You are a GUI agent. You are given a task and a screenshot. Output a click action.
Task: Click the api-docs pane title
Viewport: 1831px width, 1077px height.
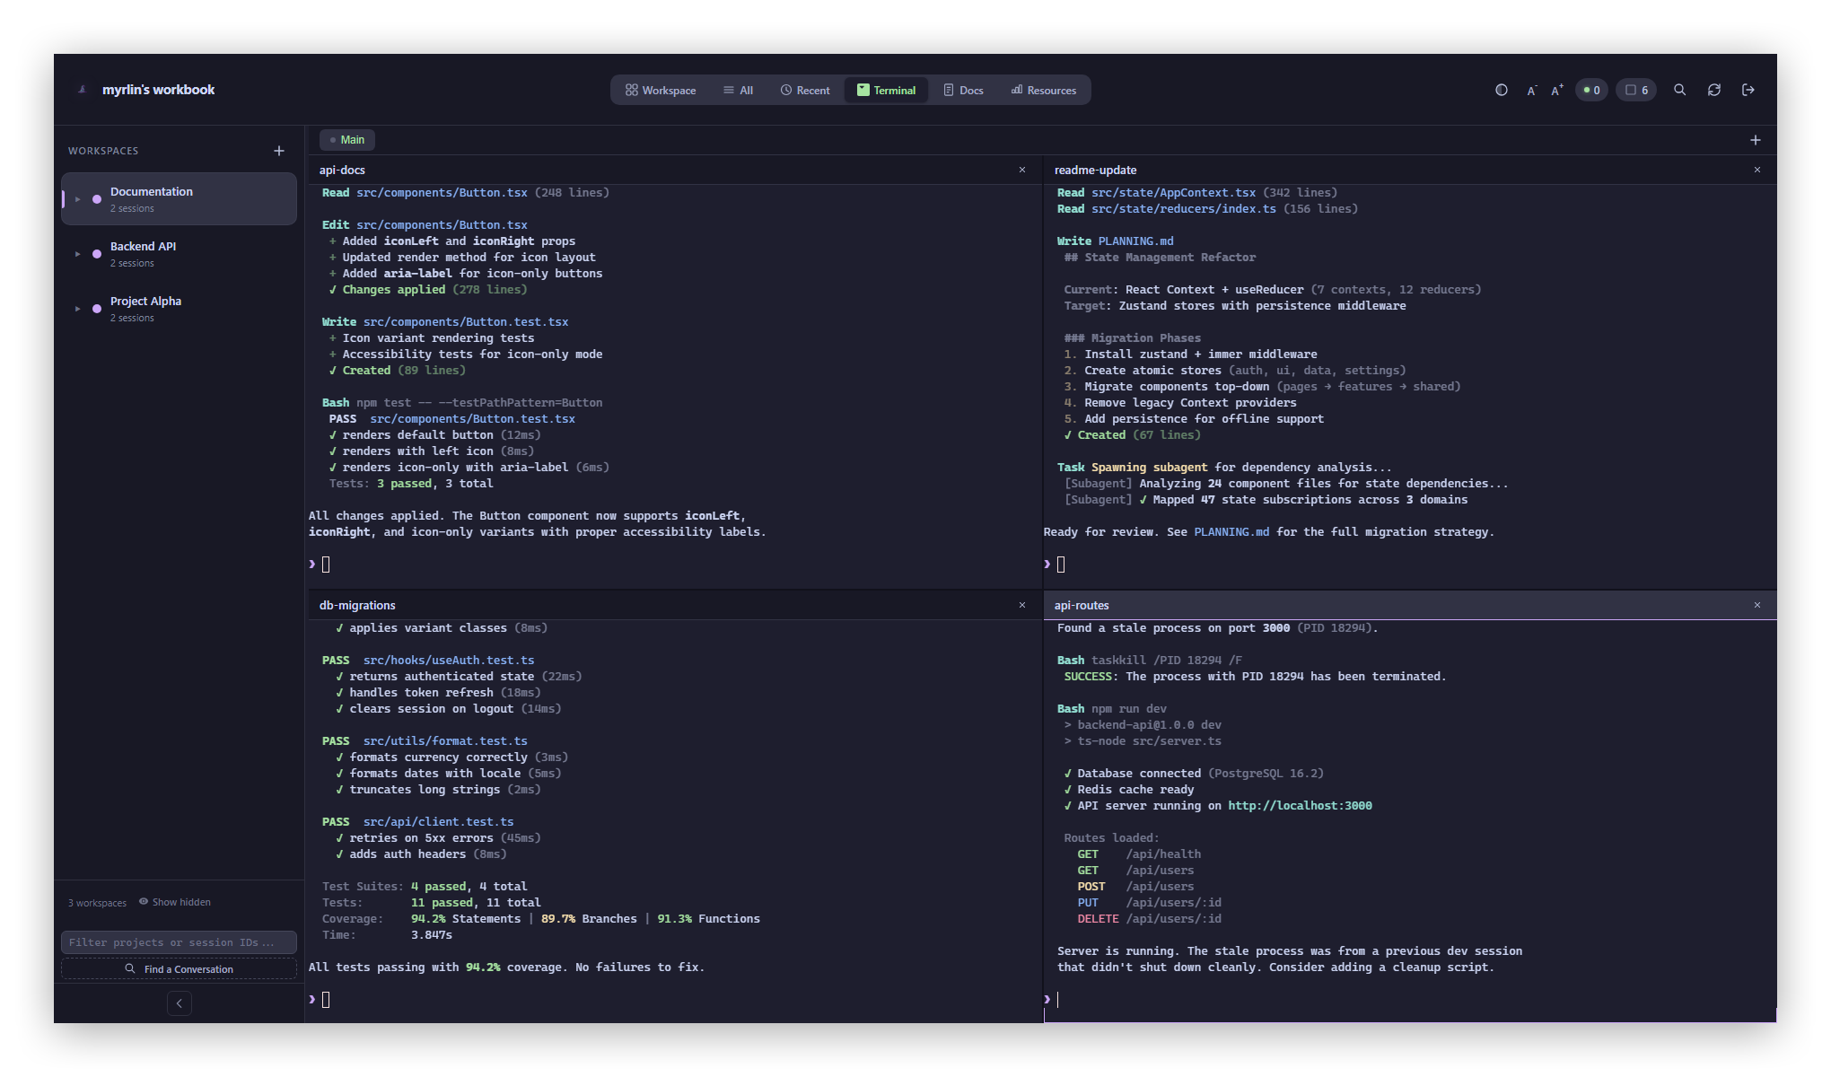[342, 170]
